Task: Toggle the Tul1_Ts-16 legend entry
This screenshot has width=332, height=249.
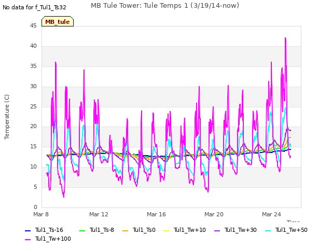Action: pos(44,230)
